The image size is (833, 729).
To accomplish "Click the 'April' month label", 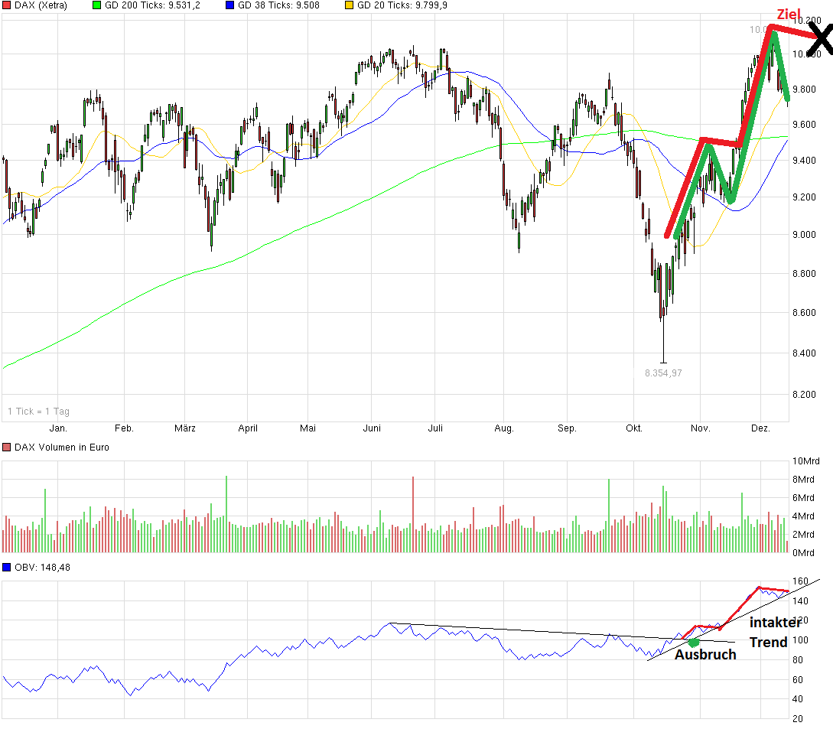I will coord(248,428).
